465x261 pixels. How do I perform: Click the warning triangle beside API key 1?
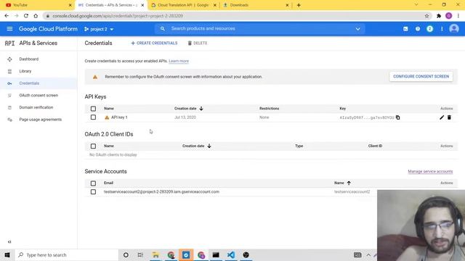point(107,117)
